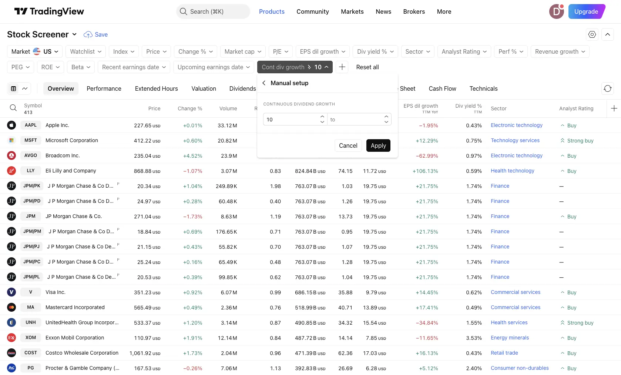Open the Electronic technology link for AAPL
The width and height of the screenshot is (621, 375).
516,125
